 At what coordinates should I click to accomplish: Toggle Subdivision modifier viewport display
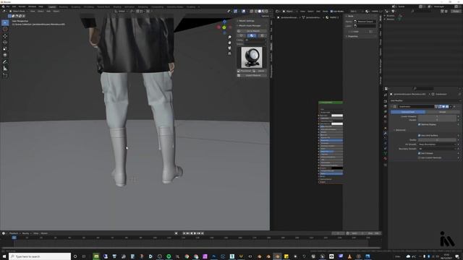coord(443,106)
